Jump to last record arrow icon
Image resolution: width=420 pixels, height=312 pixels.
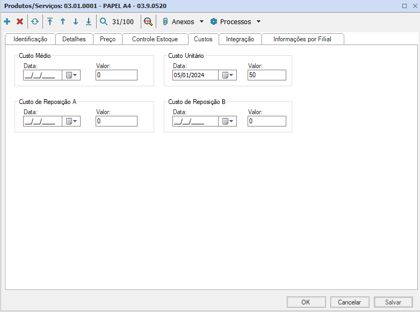coord(89,22)
